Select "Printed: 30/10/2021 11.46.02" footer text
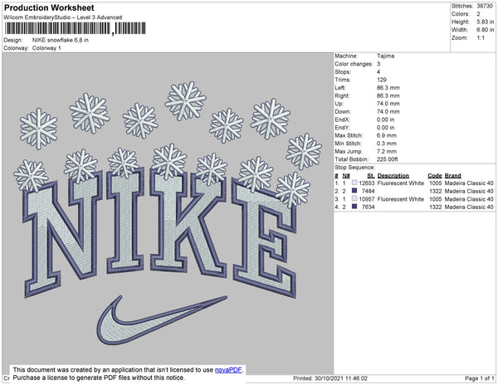Screen dimensions: 498x385 [330, 378]
